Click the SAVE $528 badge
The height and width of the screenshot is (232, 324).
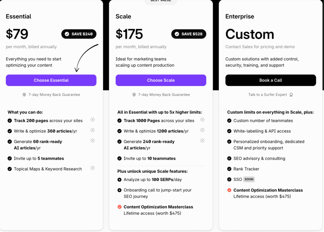point(189,34)
